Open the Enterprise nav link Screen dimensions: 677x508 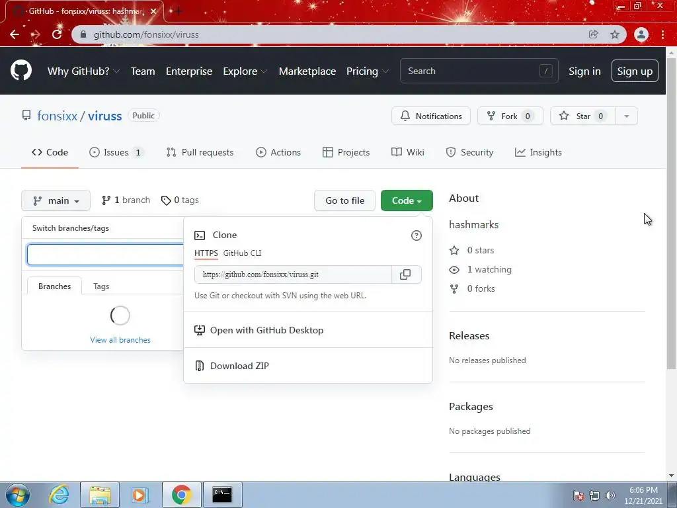(x=189, y=71)
